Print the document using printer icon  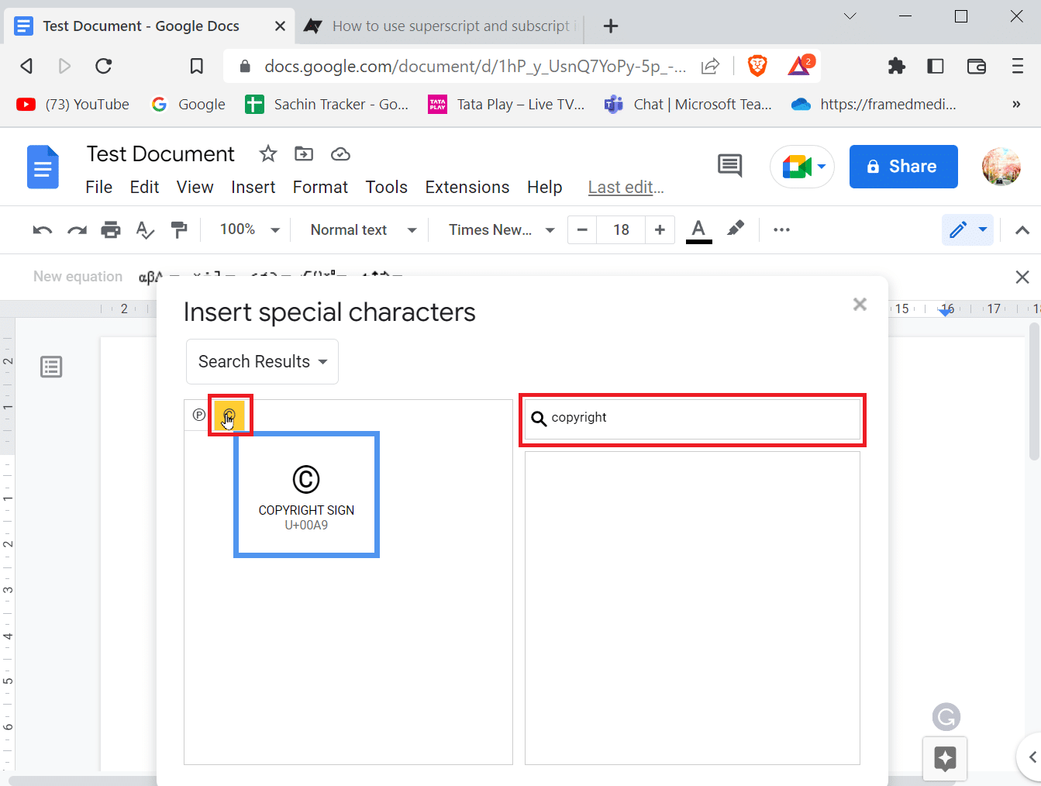click(111, 229)
